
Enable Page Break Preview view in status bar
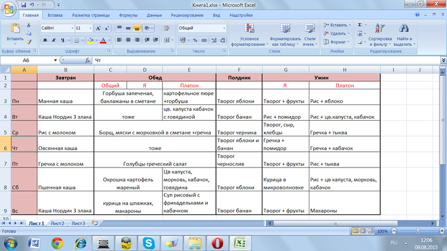click(x=370, y=231)
